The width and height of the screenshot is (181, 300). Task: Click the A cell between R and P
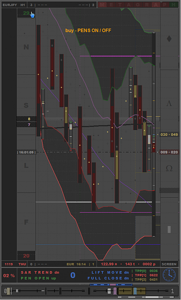156,5
